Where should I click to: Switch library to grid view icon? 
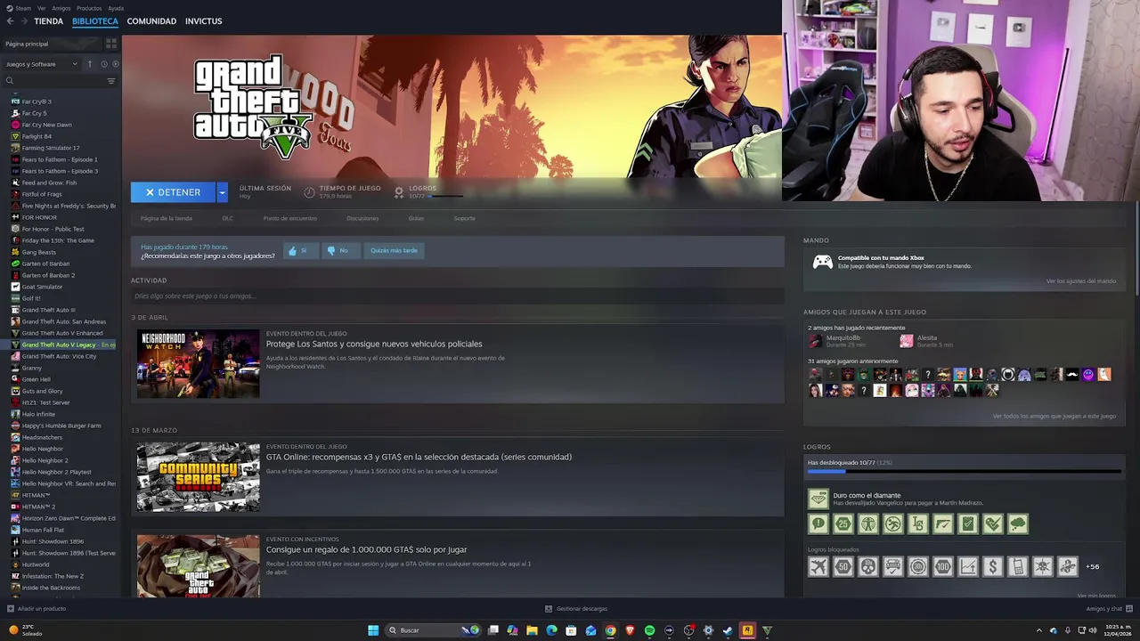[111, 43]
